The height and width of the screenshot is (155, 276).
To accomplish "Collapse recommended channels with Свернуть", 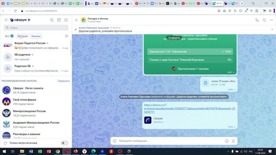I will pos(63,81).
